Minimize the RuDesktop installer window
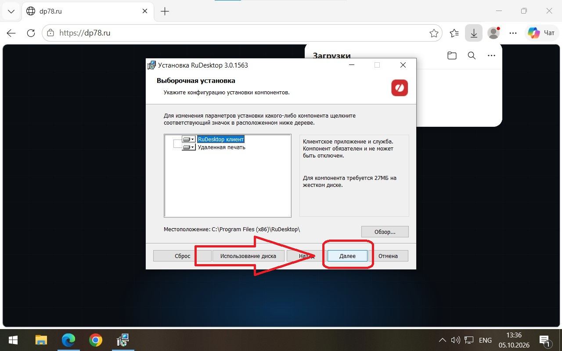Screen dimensions: 562x351 352,65
